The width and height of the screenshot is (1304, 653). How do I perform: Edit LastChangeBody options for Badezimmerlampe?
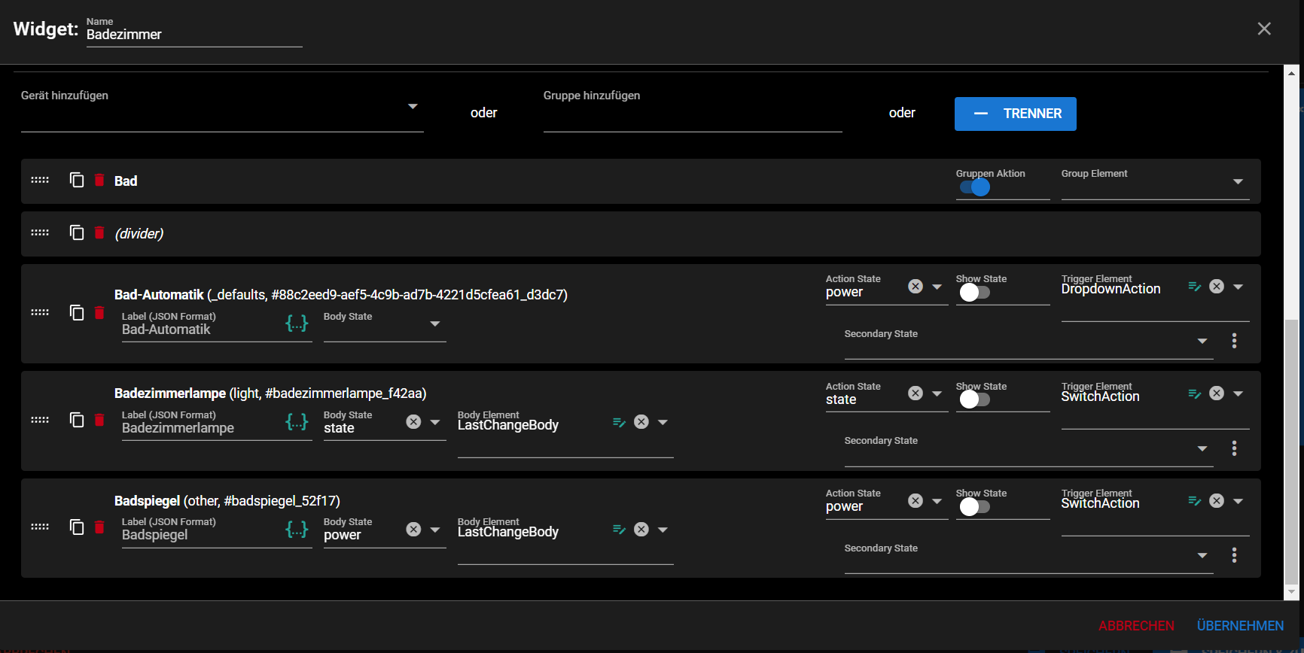click(619, 423)
